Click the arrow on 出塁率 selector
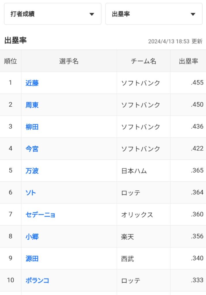Viewport: 206px width, 295px height. point(193,14)
